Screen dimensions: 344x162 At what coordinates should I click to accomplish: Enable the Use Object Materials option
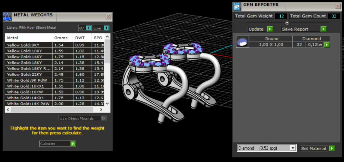click(x=103, y=118)
